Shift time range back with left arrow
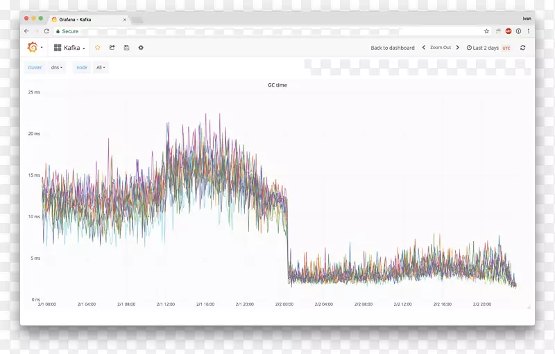 coord(424,48)
